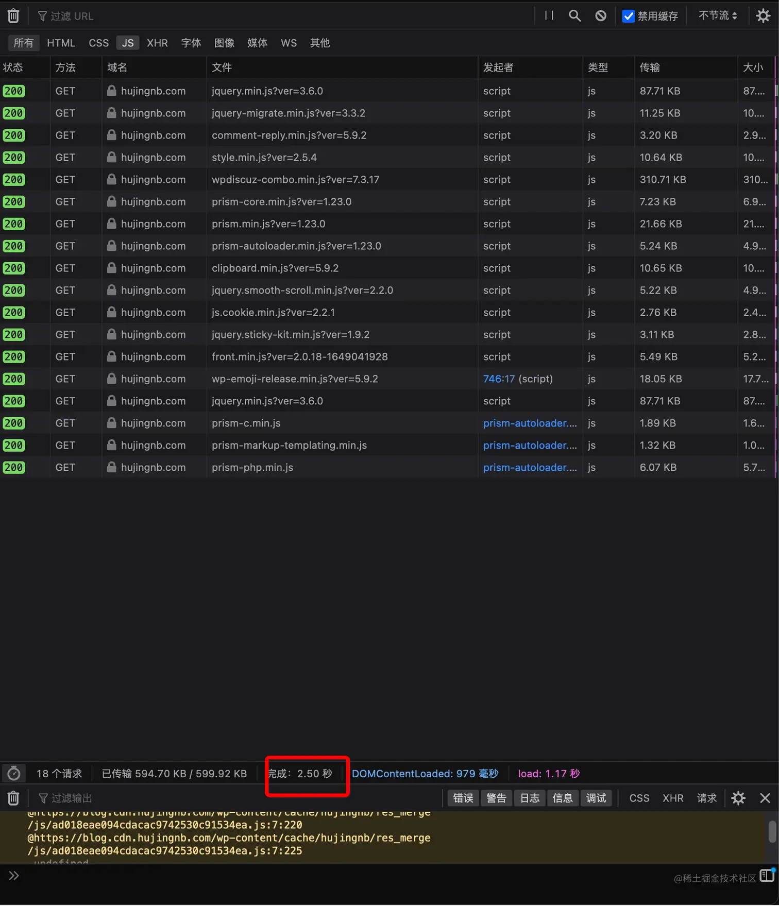Click the console input prompt chevrons

tap(14, 876)
